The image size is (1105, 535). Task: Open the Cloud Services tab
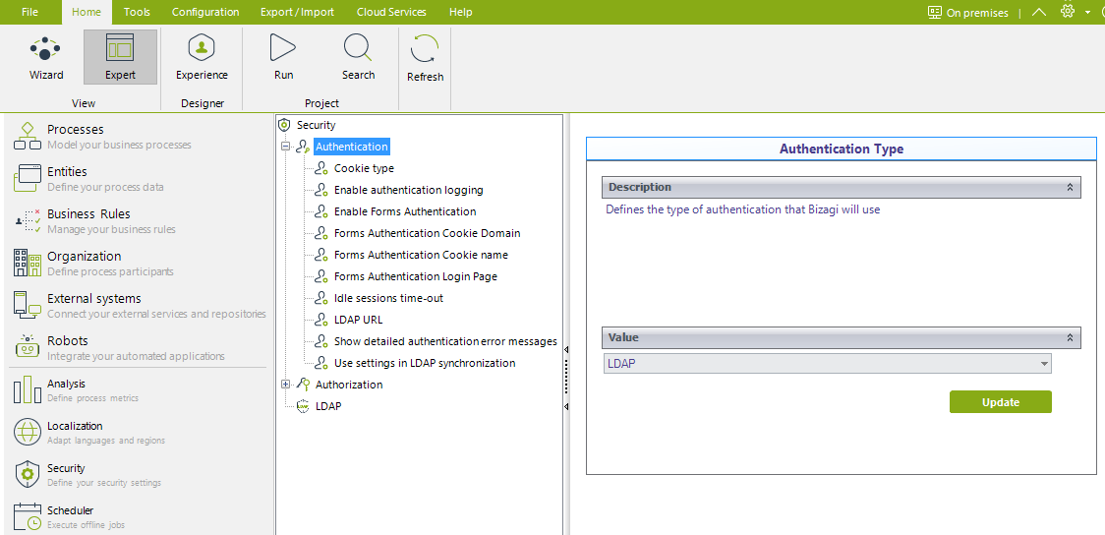(391, 12)
